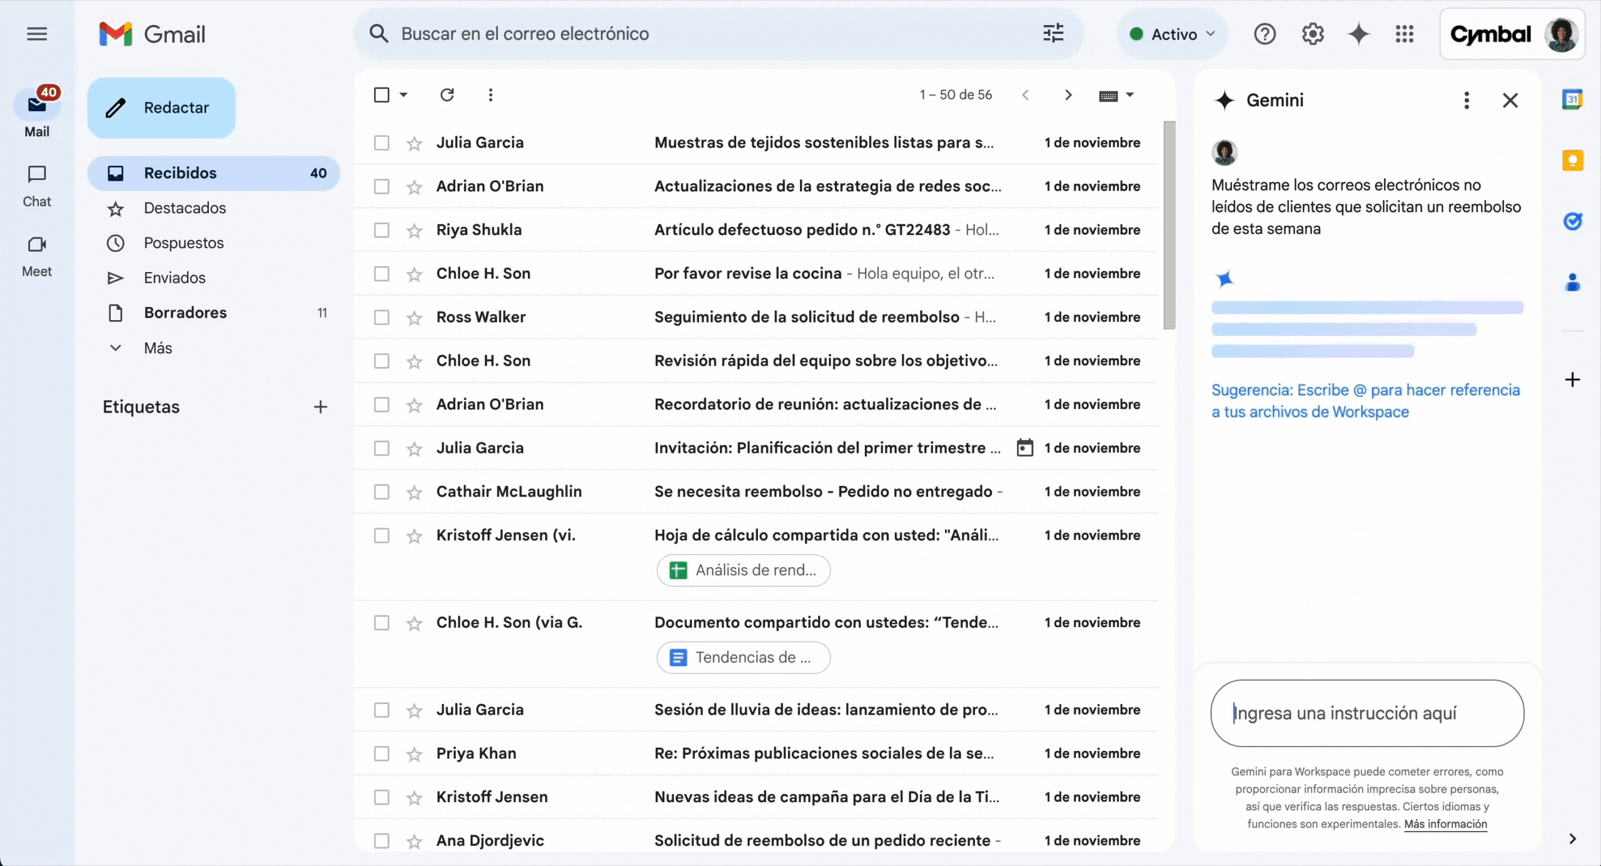Collapse the side panel with bottom chevron
1601x866 pixels.
(x=1572, y=839)
